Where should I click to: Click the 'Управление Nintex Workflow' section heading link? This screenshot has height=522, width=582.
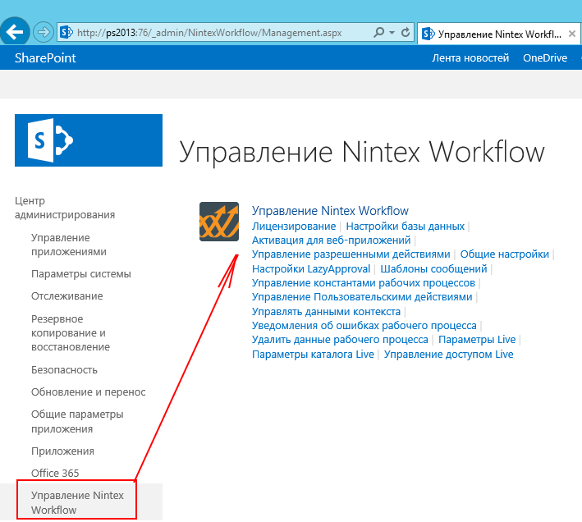(330, 211)
